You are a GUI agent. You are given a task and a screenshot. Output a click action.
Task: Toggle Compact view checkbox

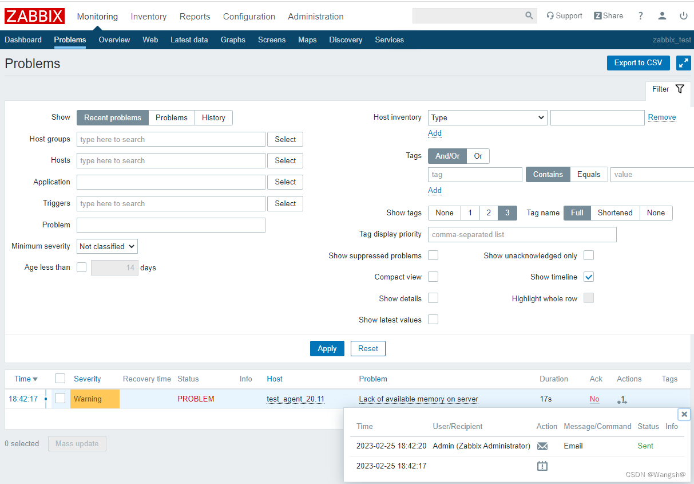tap(433, 277)
